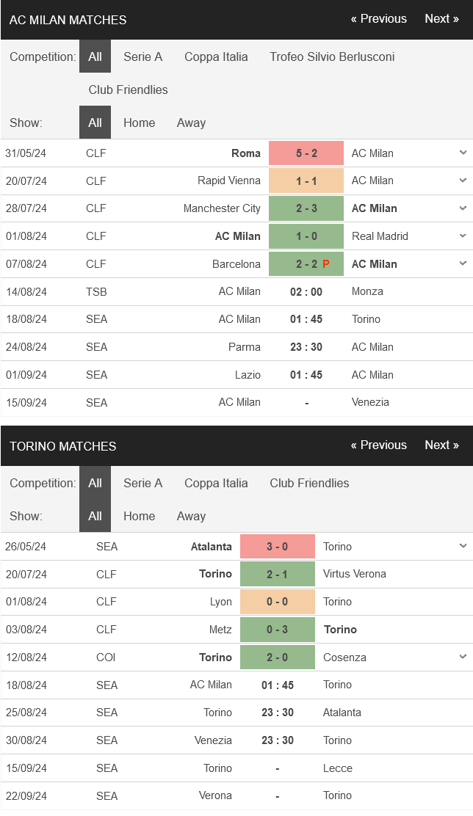Expand the Barcelona vs AC Milan row chevron

click(x=463, y=263)
